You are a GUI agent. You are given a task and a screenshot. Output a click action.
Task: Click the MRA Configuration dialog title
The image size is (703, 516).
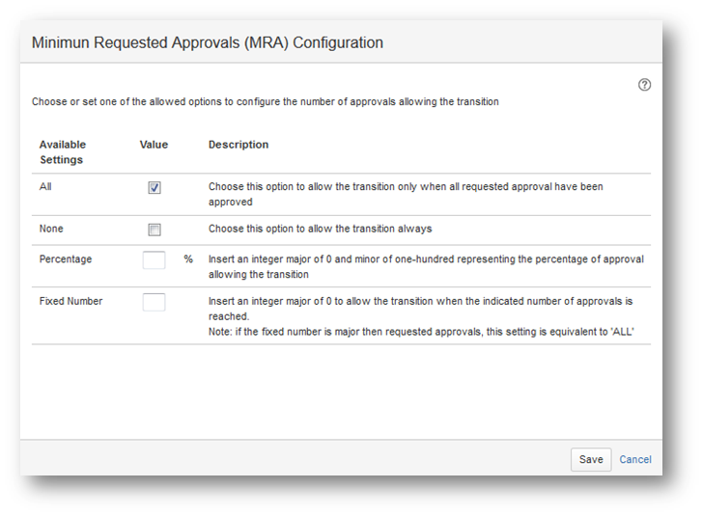[x=208, y=43]
